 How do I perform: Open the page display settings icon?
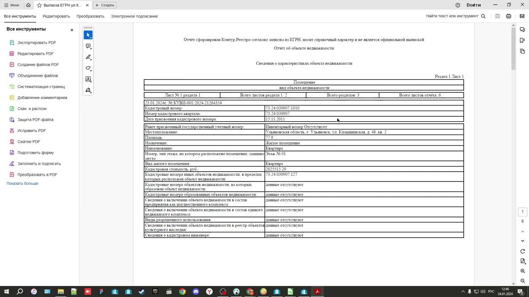click(522, 261)
